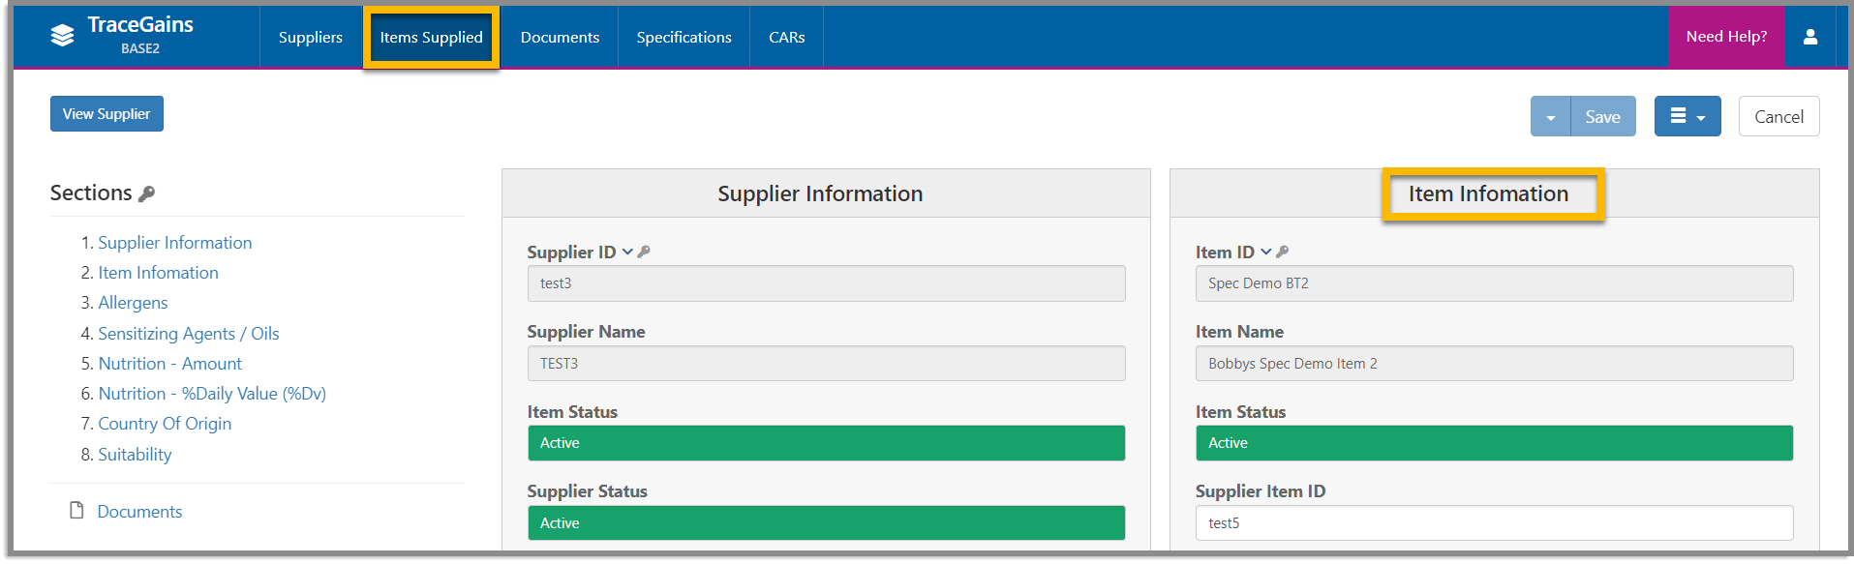Click the TraceGains stacked-layers logo icon
Image resolution: width=1854 pixels, height=564 pixels.
click(62, 36)
